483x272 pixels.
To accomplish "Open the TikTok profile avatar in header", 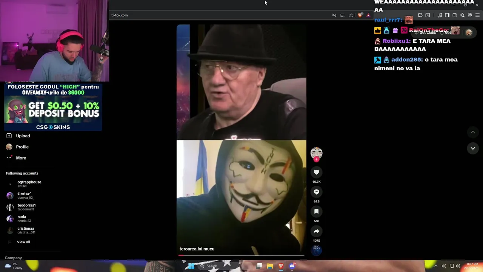I will pos(469,32).
